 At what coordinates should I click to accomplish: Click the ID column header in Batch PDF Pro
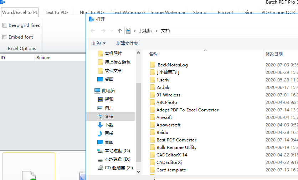(17, 58)
